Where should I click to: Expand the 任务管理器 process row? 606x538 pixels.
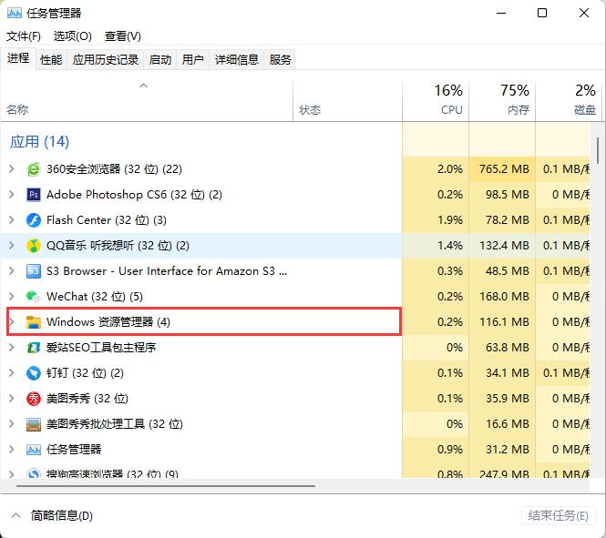pyautogui.click(x=12, y=449)
